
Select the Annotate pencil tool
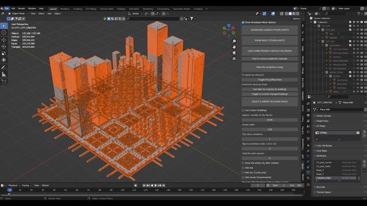(x=4, y=68)
